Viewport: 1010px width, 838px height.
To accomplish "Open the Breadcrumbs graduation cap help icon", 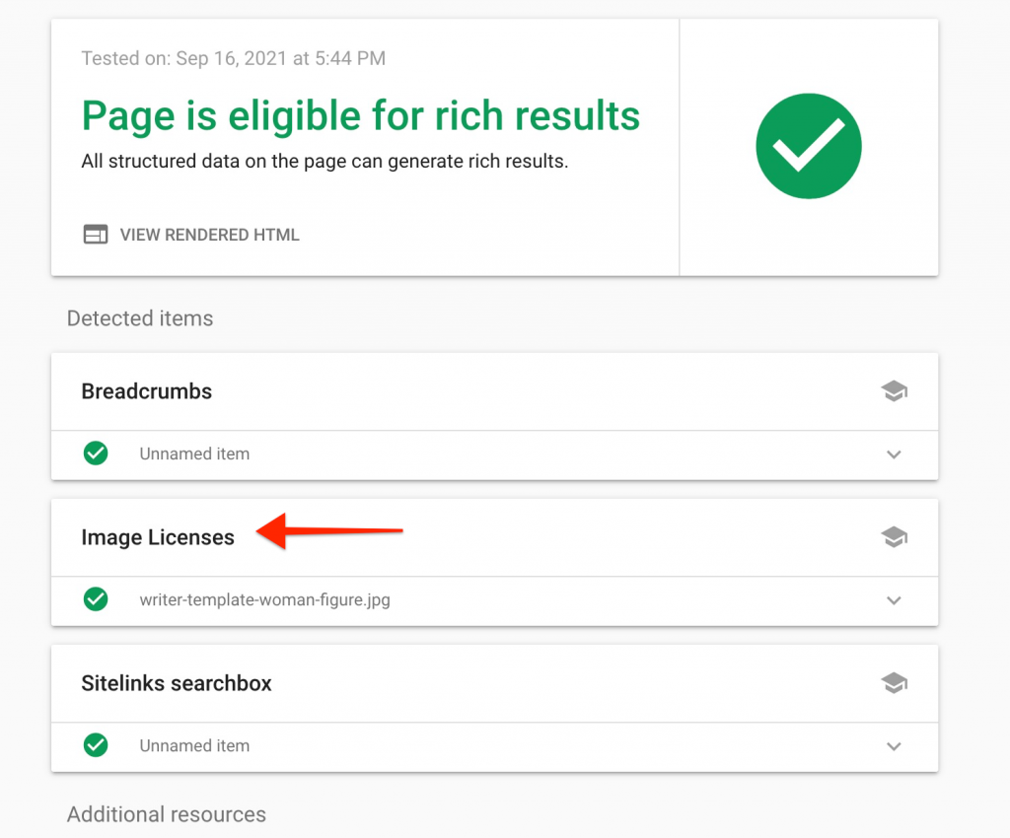I will click(x=894, y=391).
